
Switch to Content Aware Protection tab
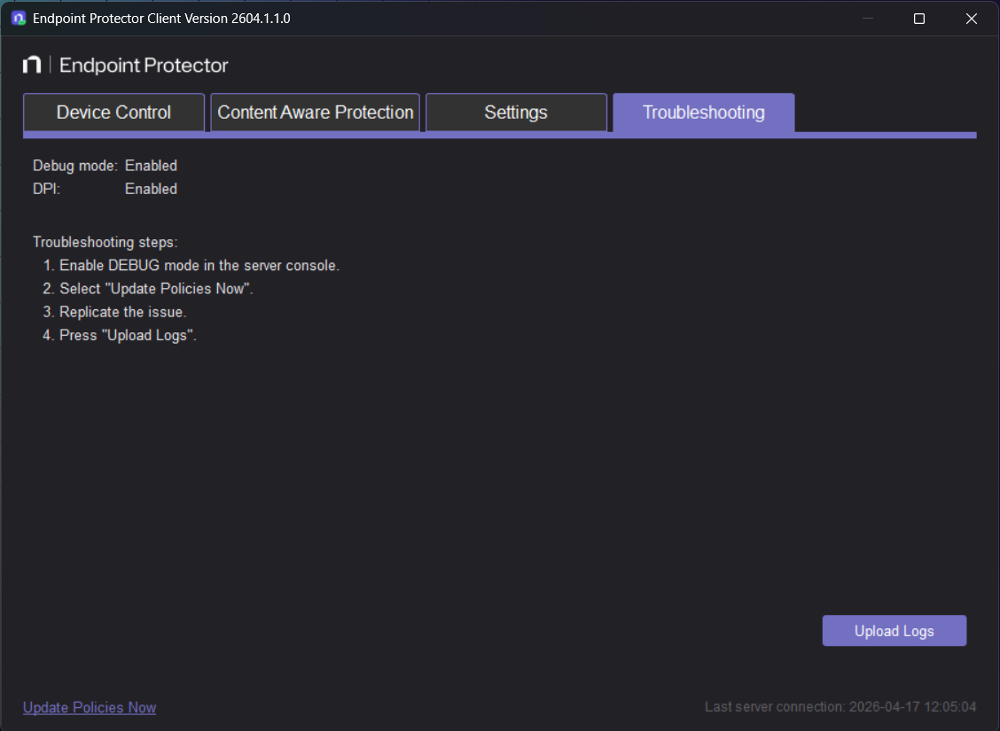click(x=315, y=112)
